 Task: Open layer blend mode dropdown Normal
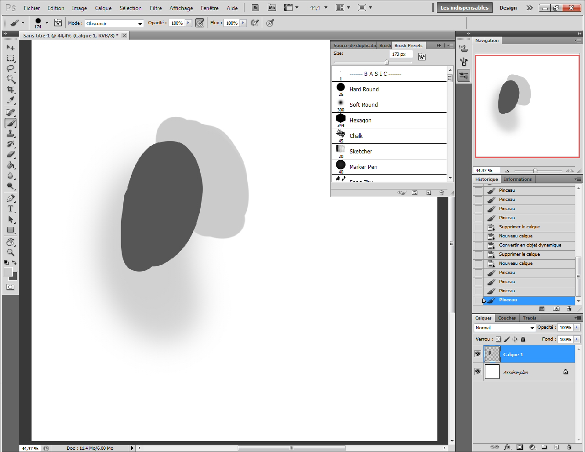pos(505,328)
